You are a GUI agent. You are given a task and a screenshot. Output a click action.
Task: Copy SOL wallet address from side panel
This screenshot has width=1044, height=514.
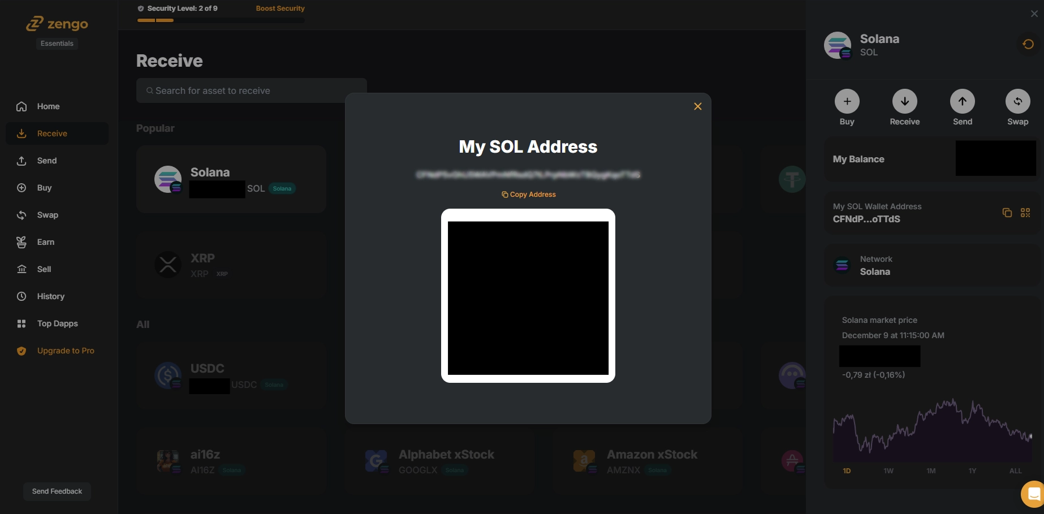pyautogui.click(x=1007, y=213)
